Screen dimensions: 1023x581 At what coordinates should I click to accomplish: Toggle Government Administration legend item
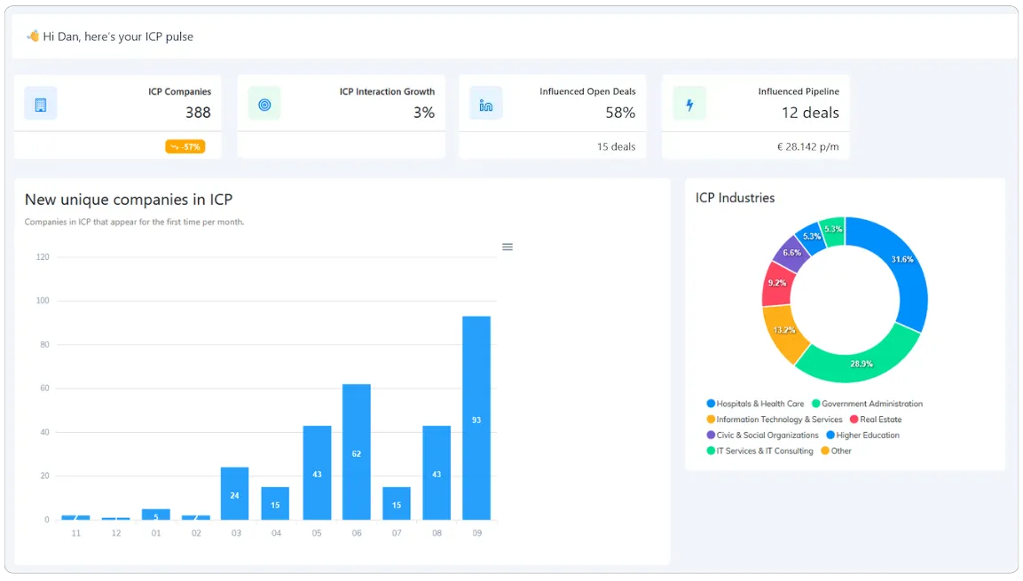coord(867,404)
